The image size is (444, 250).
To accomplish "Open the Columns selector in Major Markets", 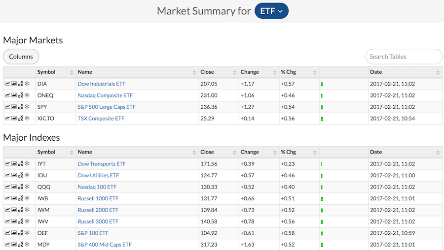I will click(x=21, y=57).
